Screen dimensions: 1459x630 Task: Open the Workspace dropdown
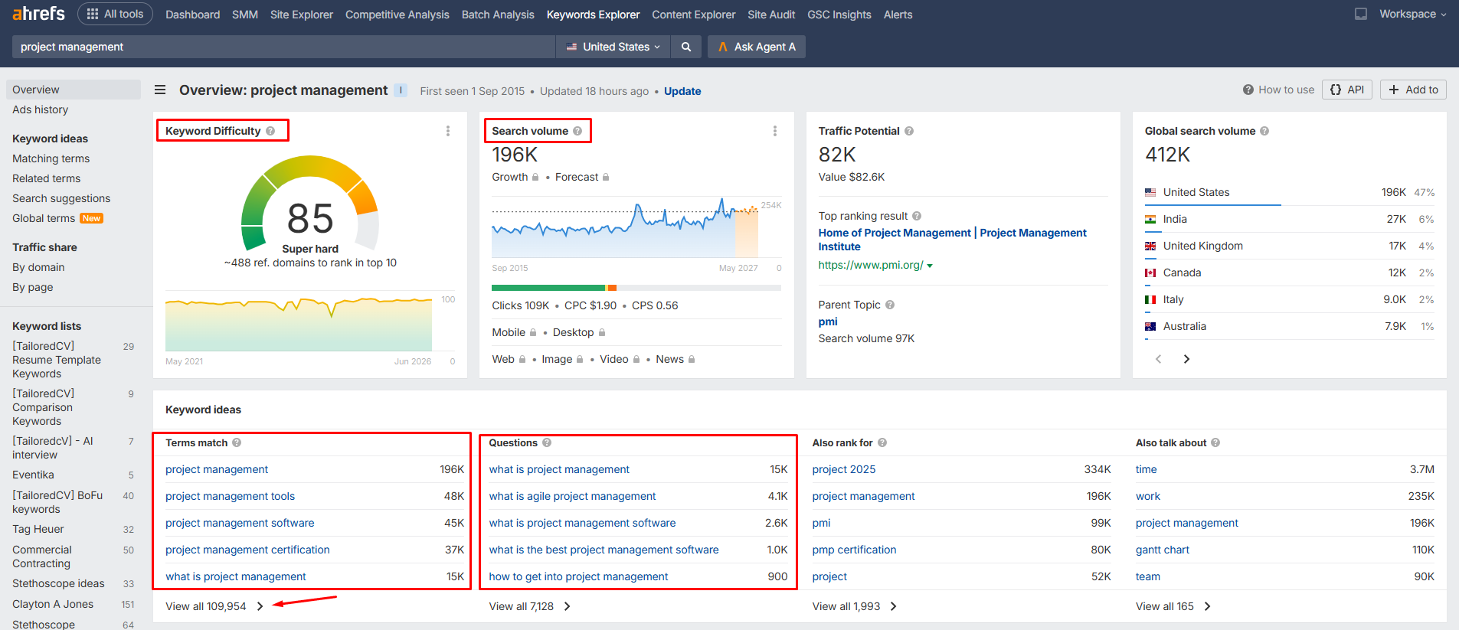(1413, 14)
